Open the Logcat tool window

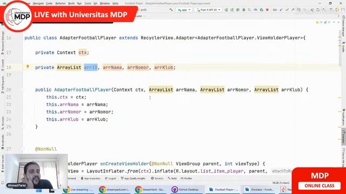coord(110,178)
